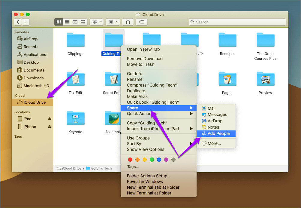This screenshot has width=301, height=208.
Task: Open Macintosh HD in the sidebar
Action: [32, 86]
